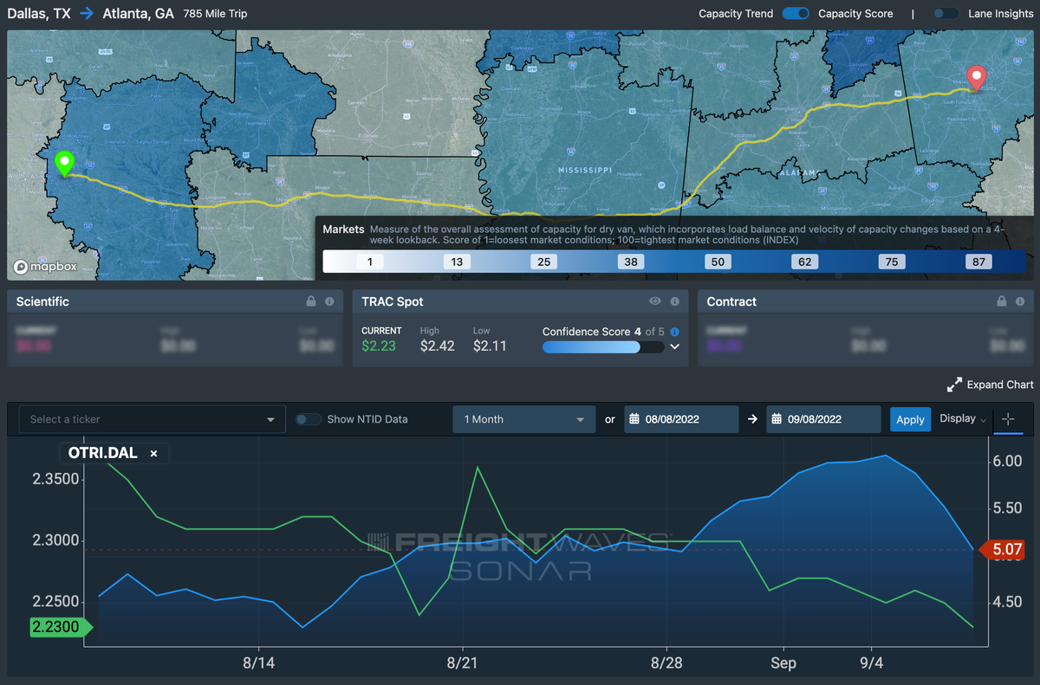
Task: Click the route direction arrow in header
Action: (x=87, y=14)
